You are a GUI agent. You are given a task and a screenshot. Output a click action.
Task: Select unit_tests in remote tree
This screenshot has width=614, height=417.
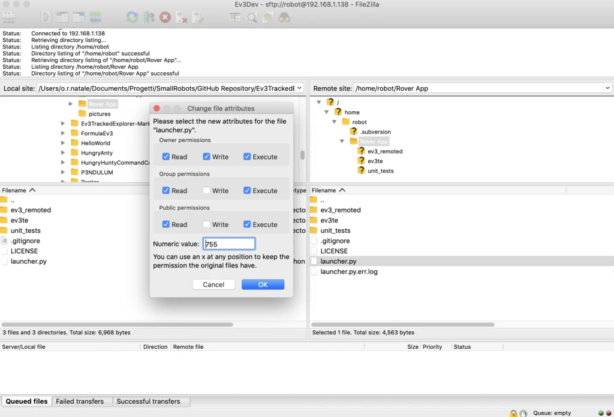click(380, 171)
